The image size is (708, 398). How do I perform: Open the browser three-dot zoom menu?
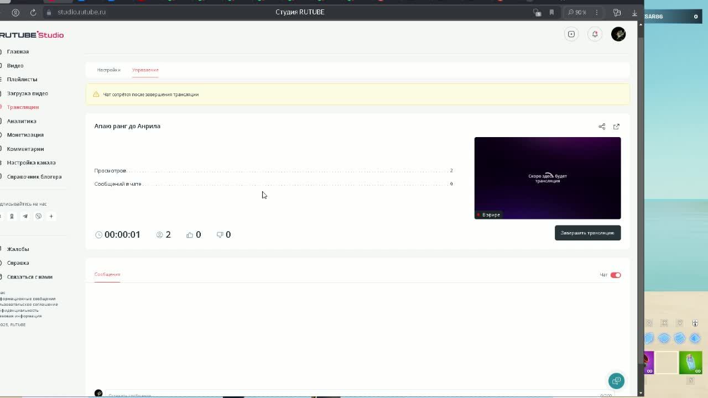coord(597,12)
